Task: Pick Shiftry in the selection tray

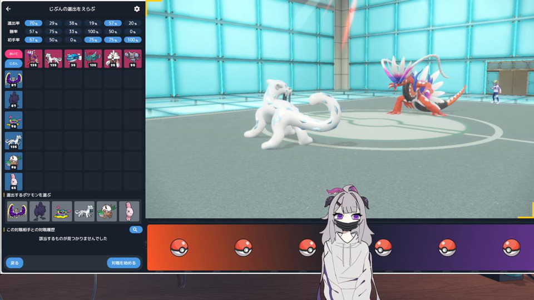Action: [107, 211]
